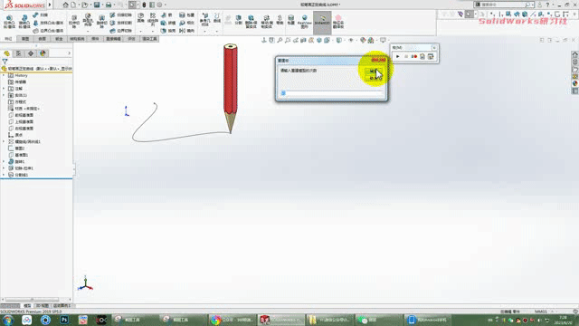
Task: Select the Extruded Cut tool
Action: click(x=74, y=22)
